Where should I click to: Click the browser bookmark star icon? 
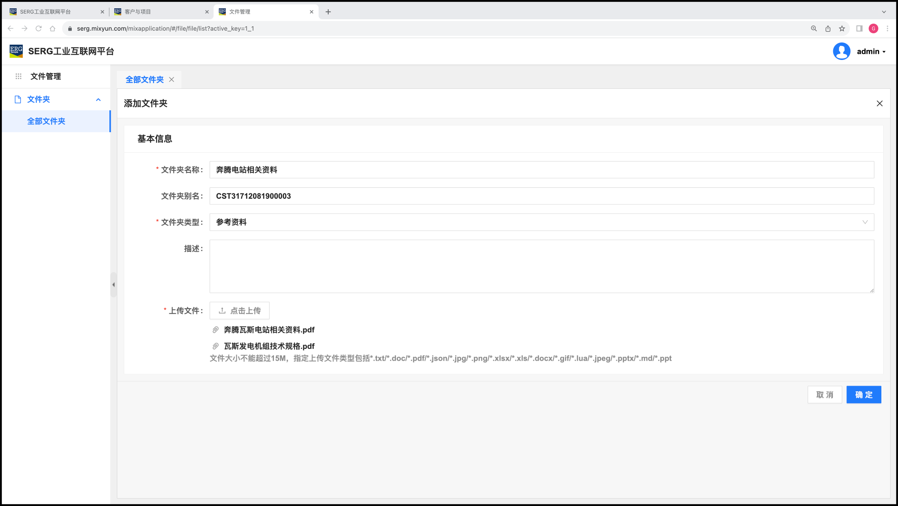(842, 28)
